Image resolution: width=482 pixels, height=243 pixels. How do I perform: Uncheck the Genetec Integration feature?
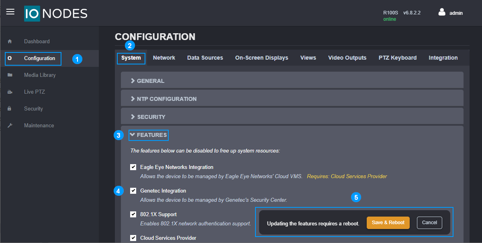click(133, 191)
